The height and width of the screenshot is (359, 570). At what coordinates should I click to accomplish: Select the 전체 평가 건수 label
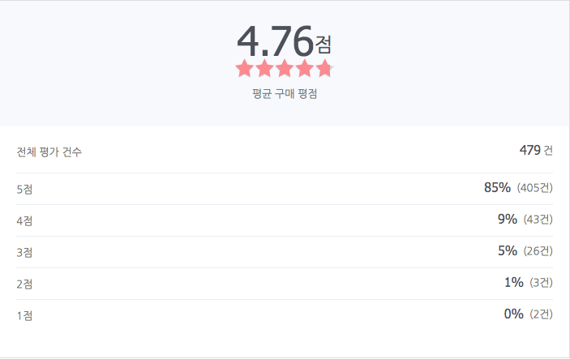pos(49,152)
